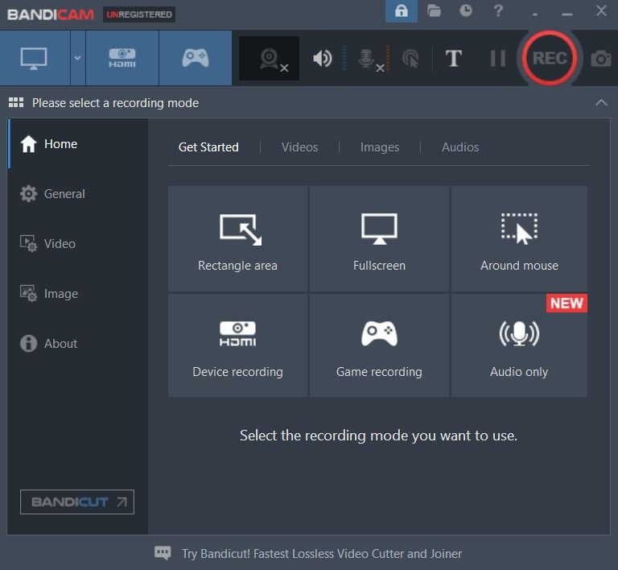This screenshot has width=618, height=570.
Task: Switch to the Images tab
Action: point(380,147)
